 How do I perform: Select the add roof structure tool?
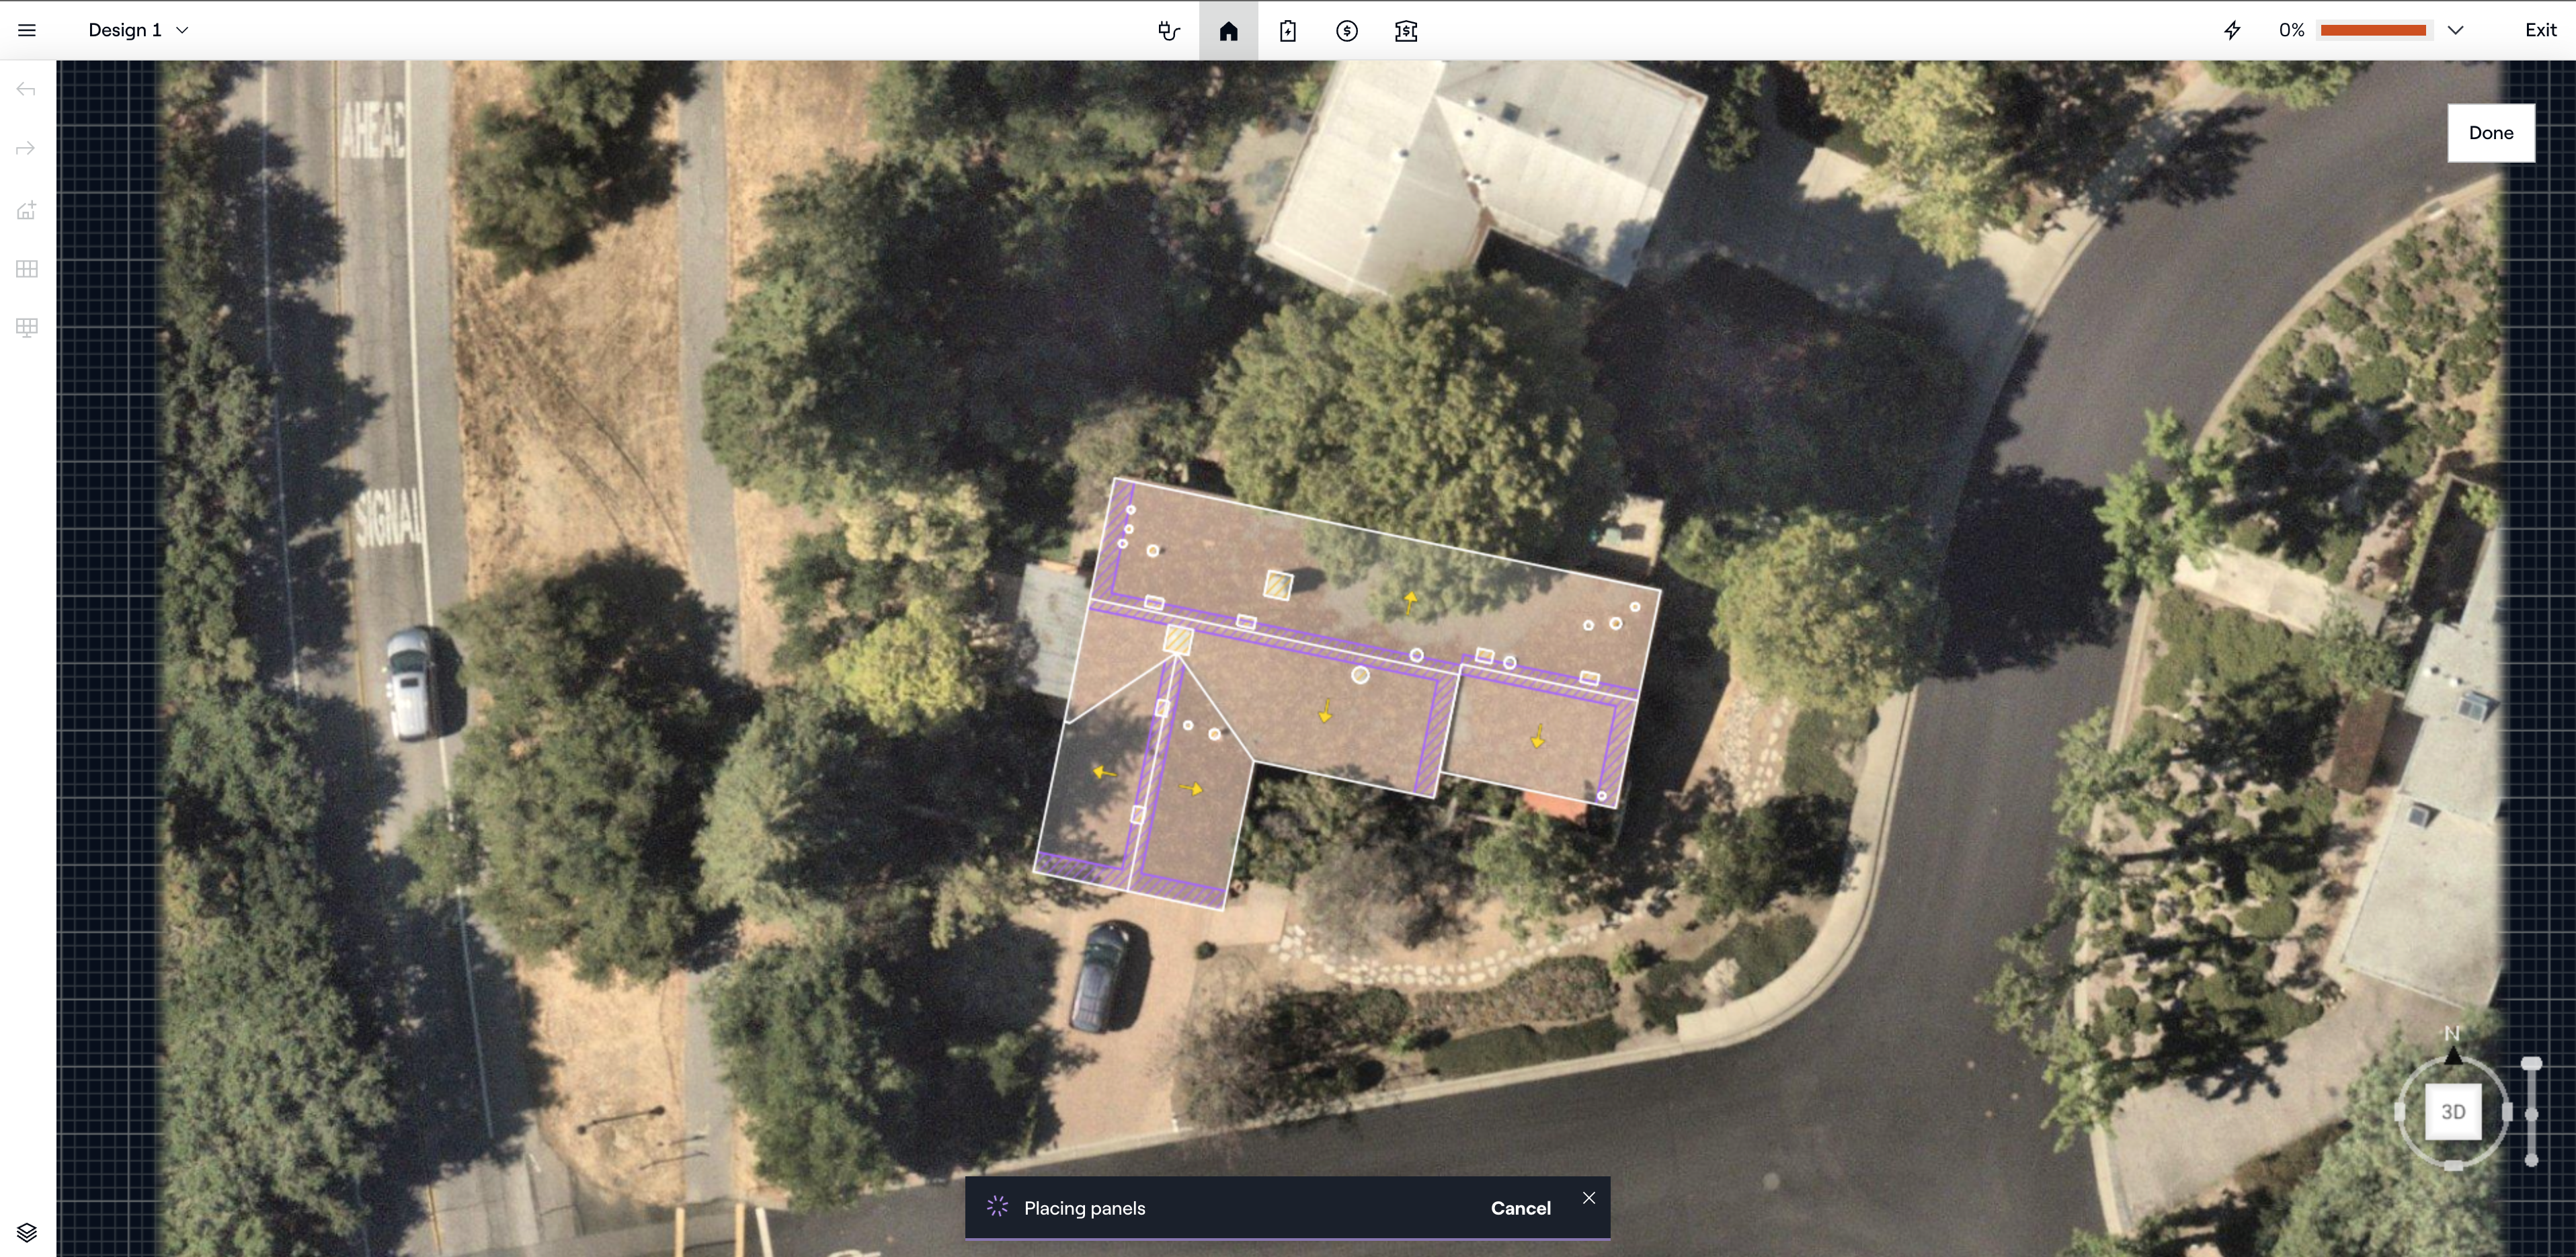point(27,210)
